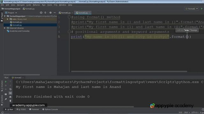
Task: Click the 5:53 cursor position in status bar
Action: tap(180, 113)
